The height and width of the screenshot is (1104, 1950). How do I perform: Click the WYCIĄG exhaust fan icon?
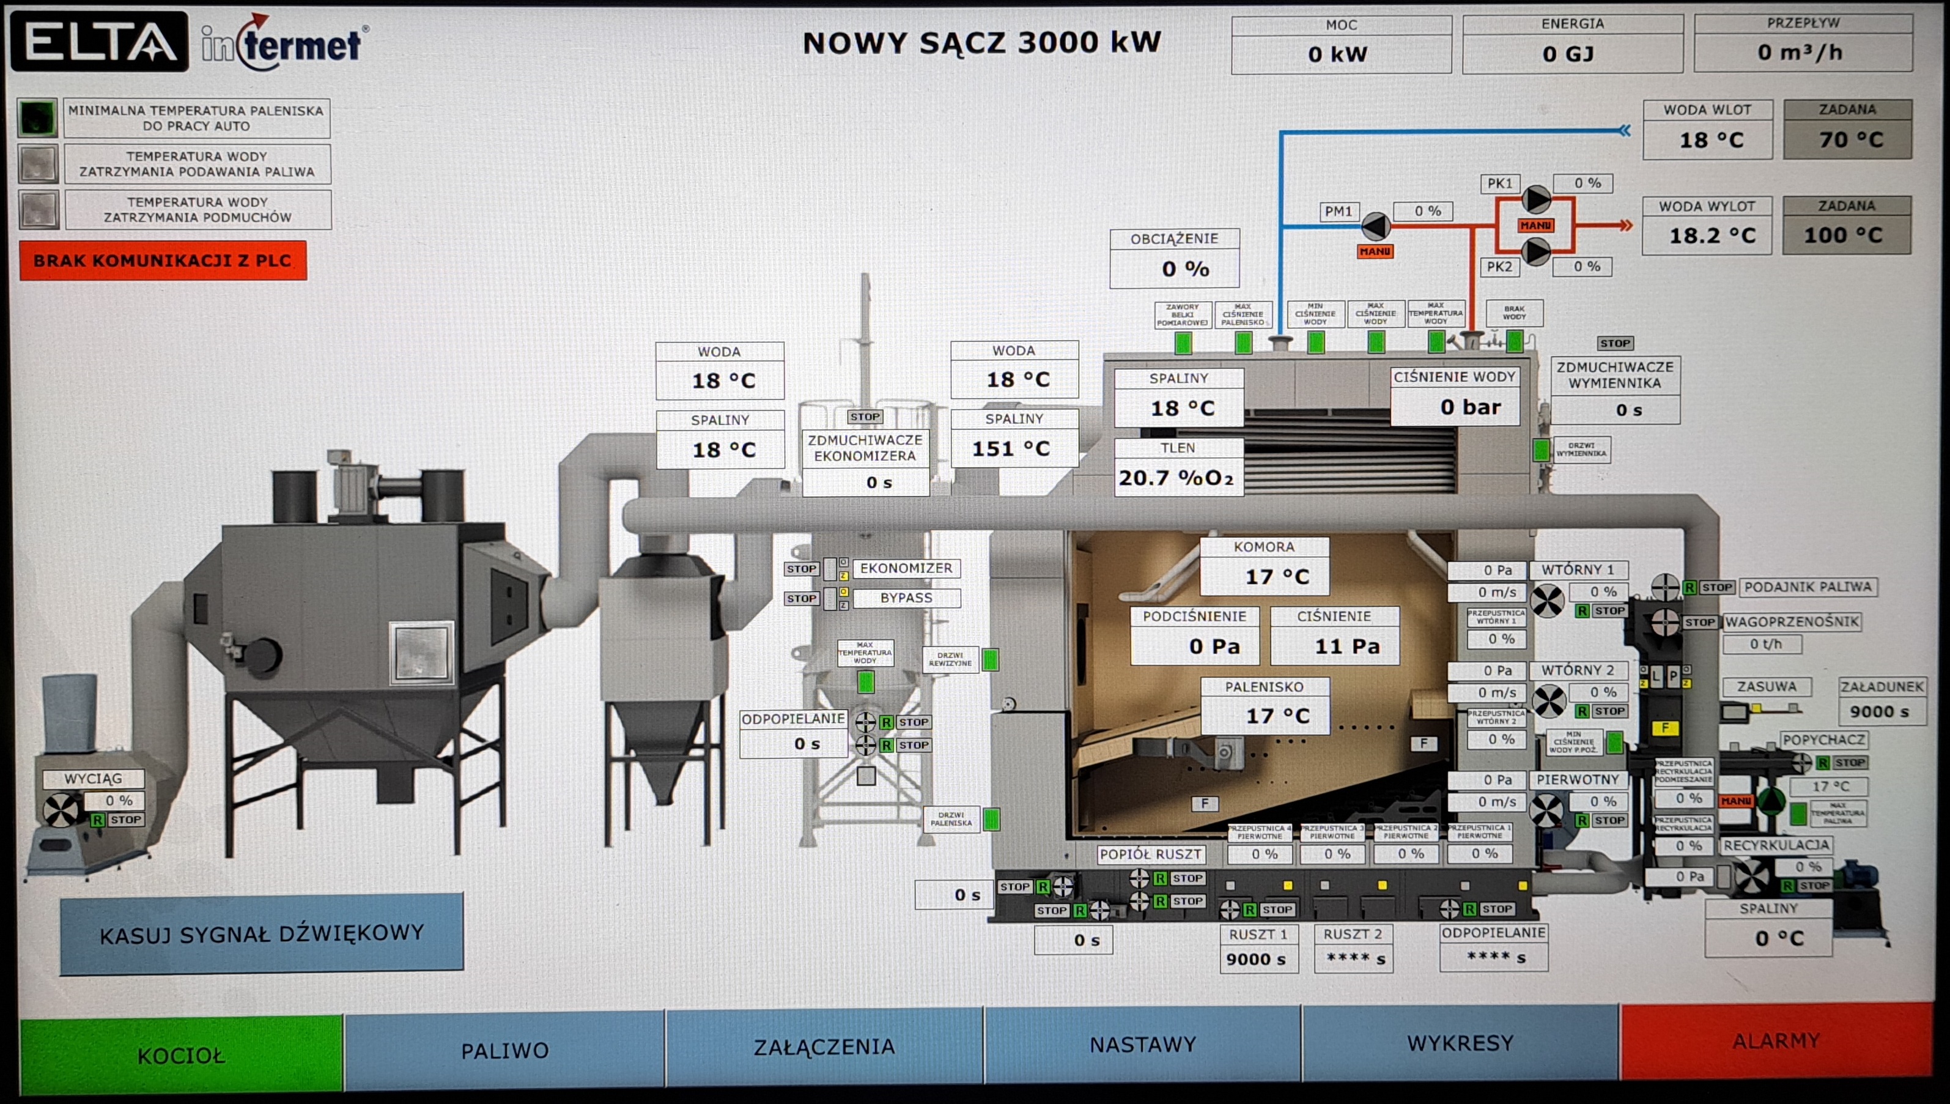coord(61,810)
